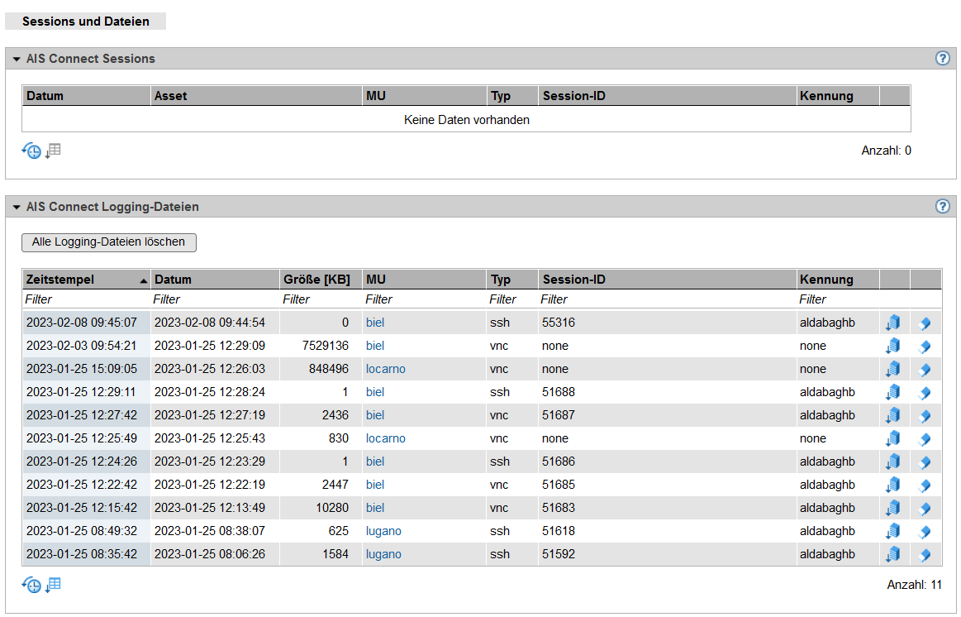Refresh the Logging-Dateien table with clock icon

31,586
